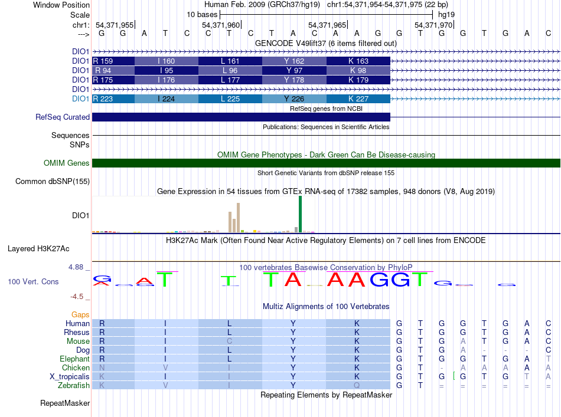Select the 100 Vert. Cons label
The image size is (561, 417).
[x=33, y=281]
